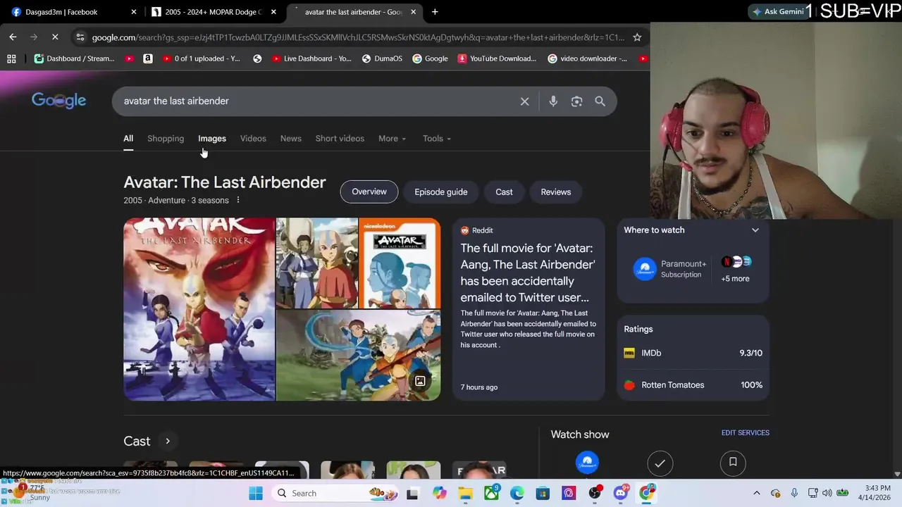Viewport: 902px width, 507px height.
Task: Switch to the Shopping results tab
Action: coord(166,139)
